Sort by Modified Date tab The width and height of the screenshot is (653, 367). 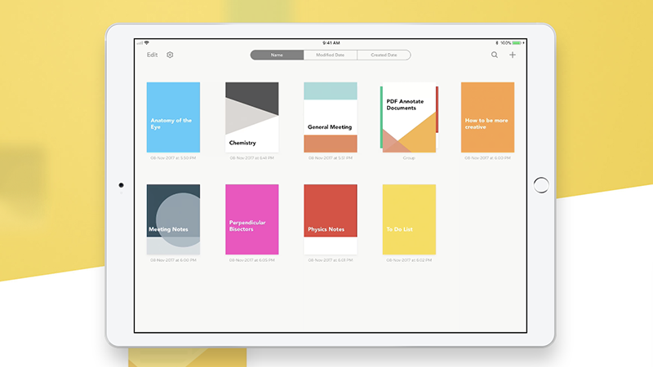pos(331,55)
